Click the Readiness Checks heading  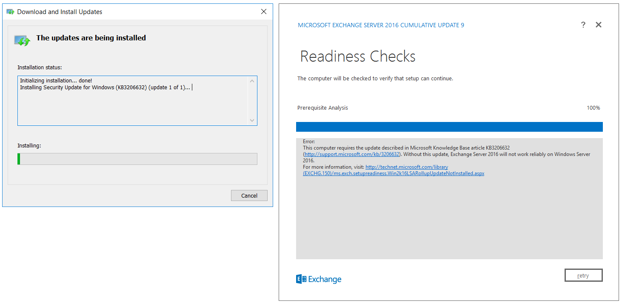tap(358, 57)
